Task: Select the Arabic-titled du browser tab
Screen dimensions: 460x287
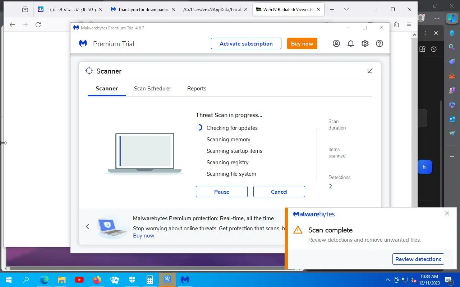Action: click(x=69, y=10)
